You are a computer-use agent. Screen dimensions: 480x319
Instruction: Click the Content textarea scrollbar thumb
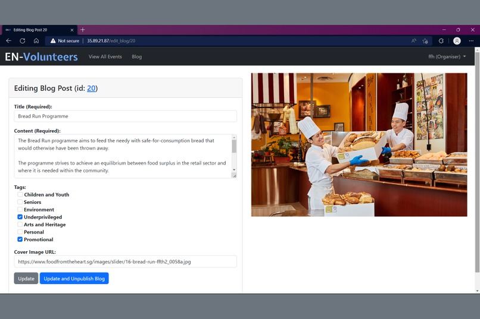pyautogui.click(x=234, y=146)
